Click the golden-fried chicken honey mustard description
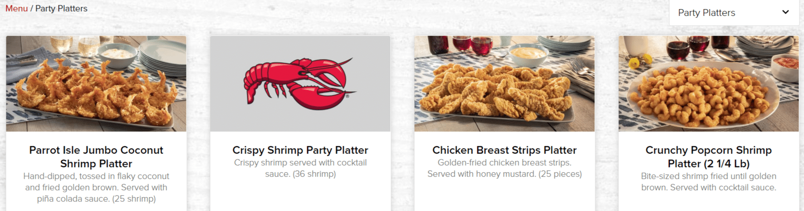804x211 pixels. tap(505, 168)
